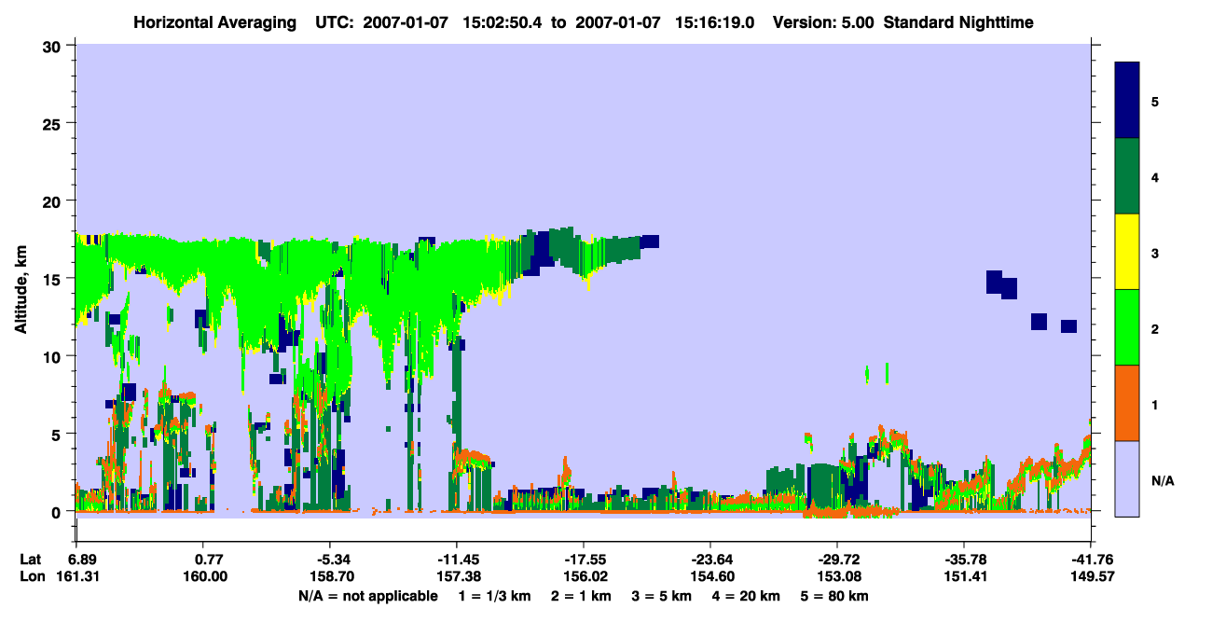Click the longitude value '158.70'
Screen dimensions: 1212x622
330,576
